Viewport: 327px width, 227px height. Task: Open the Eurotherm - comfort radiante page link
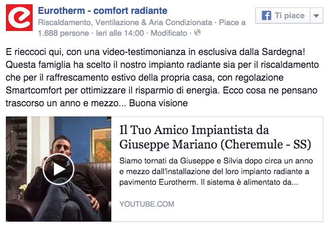(103, 10)
